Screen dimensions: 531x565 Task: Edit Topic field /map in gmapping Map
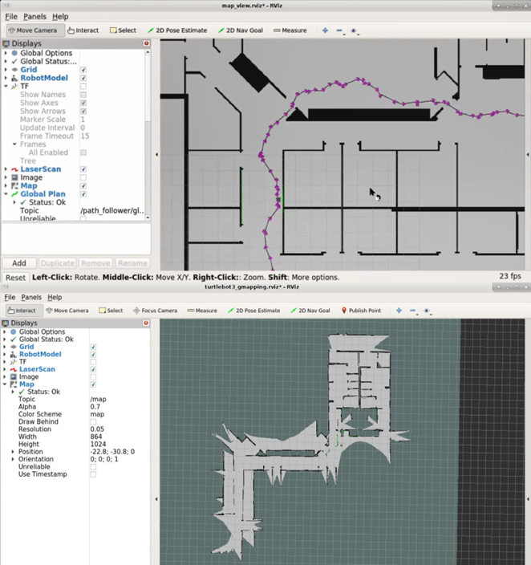point(119,399)
